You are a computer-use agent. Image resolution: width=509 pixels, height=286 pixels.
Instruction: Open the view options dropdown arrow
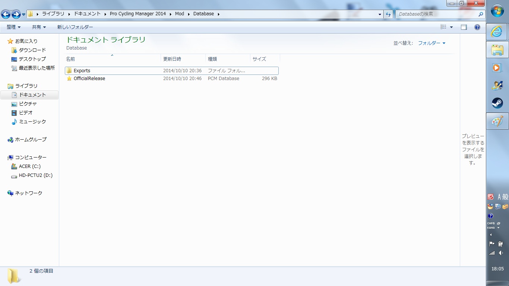click(451, 27)
